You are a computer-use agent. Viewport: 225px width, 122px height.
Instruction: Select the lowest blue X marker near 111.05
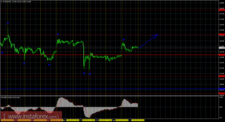click(x=90, y=74)
